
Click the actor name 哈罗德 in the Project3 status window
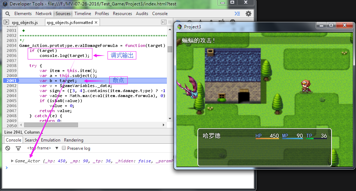(211, 135)
